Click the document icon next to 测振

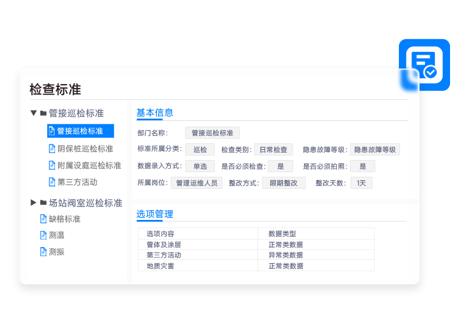click(x=43, y=252)
